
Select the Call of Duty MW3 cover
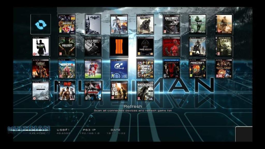click(x=41, y=47)
